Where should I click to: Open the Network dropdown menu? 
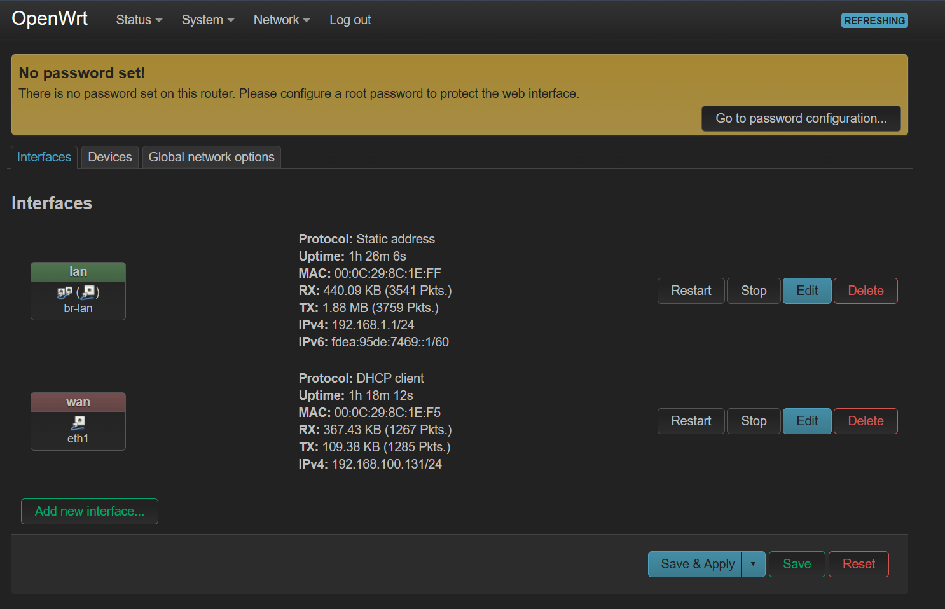click(282, 20)
